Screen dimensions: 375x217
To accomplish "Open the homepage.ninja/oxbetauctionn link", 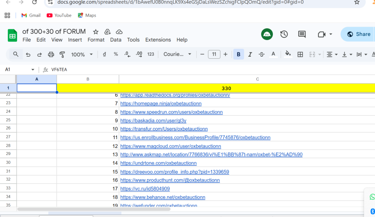I will tap(161, 103).
